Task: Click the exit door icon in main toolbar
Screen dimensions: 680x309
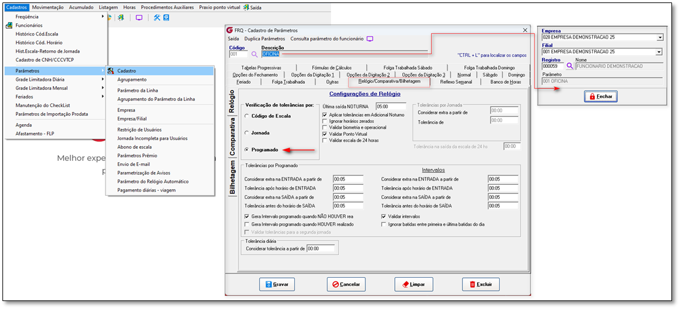Action: click(121, 18)
